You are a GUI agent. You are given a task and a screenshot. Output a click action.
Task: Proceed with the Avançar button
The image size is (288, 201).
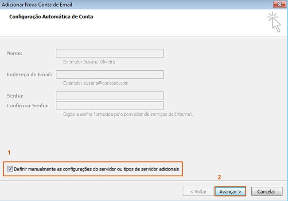(230, 191)
